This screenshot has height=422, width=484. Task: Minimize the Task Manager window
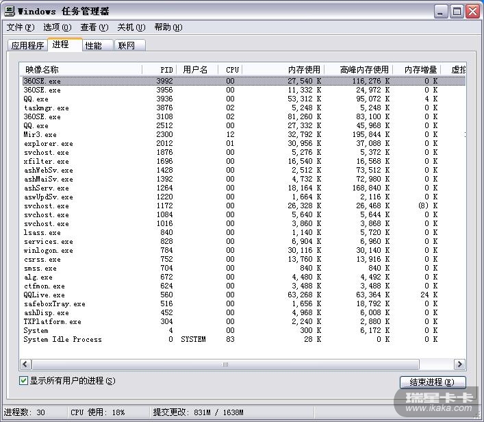(441, 12)
